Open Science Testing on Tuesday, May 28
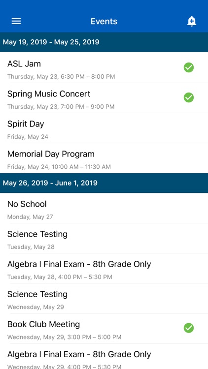 tap(104, 238)
